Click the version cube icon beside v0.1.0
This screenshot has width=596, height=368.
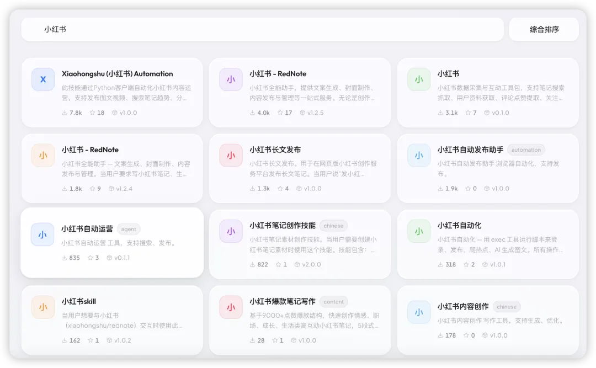(487, 113)
